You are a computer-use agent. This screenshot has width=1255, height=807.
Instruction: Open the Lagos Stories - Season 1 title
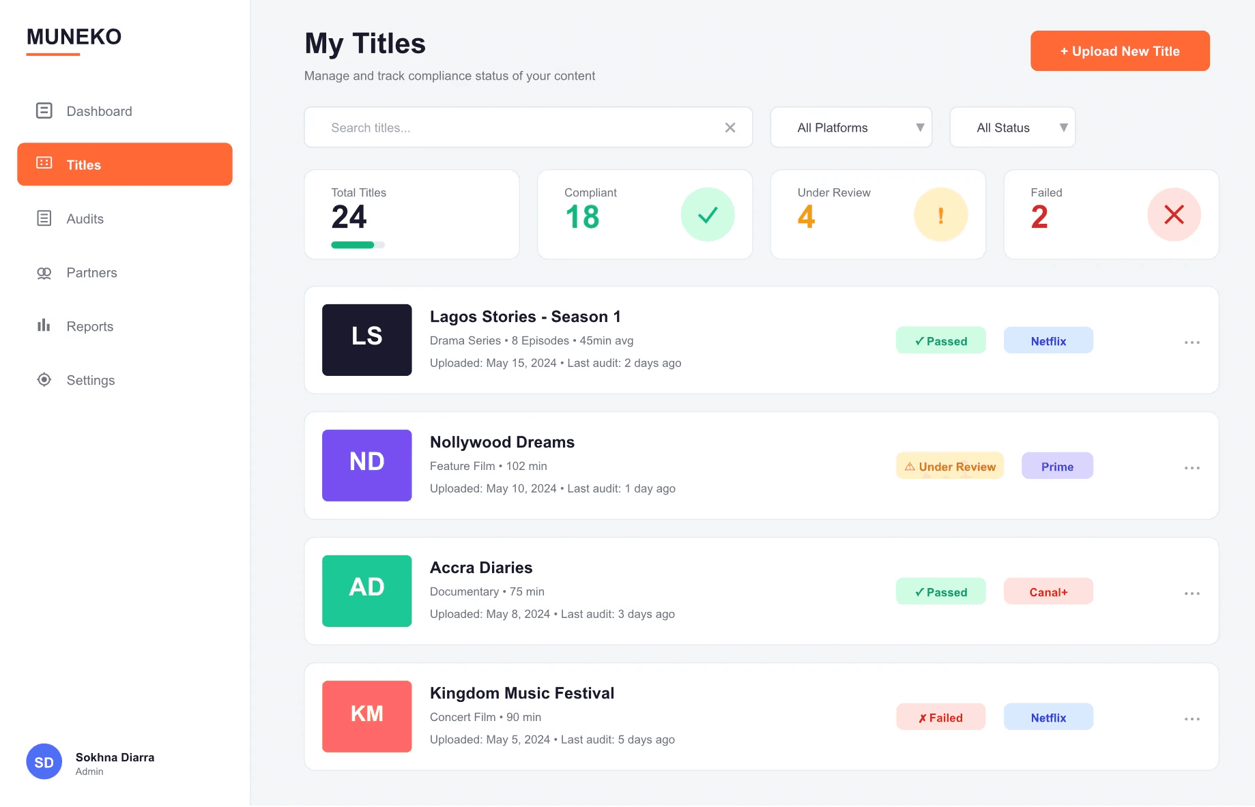tap(525, 317)
